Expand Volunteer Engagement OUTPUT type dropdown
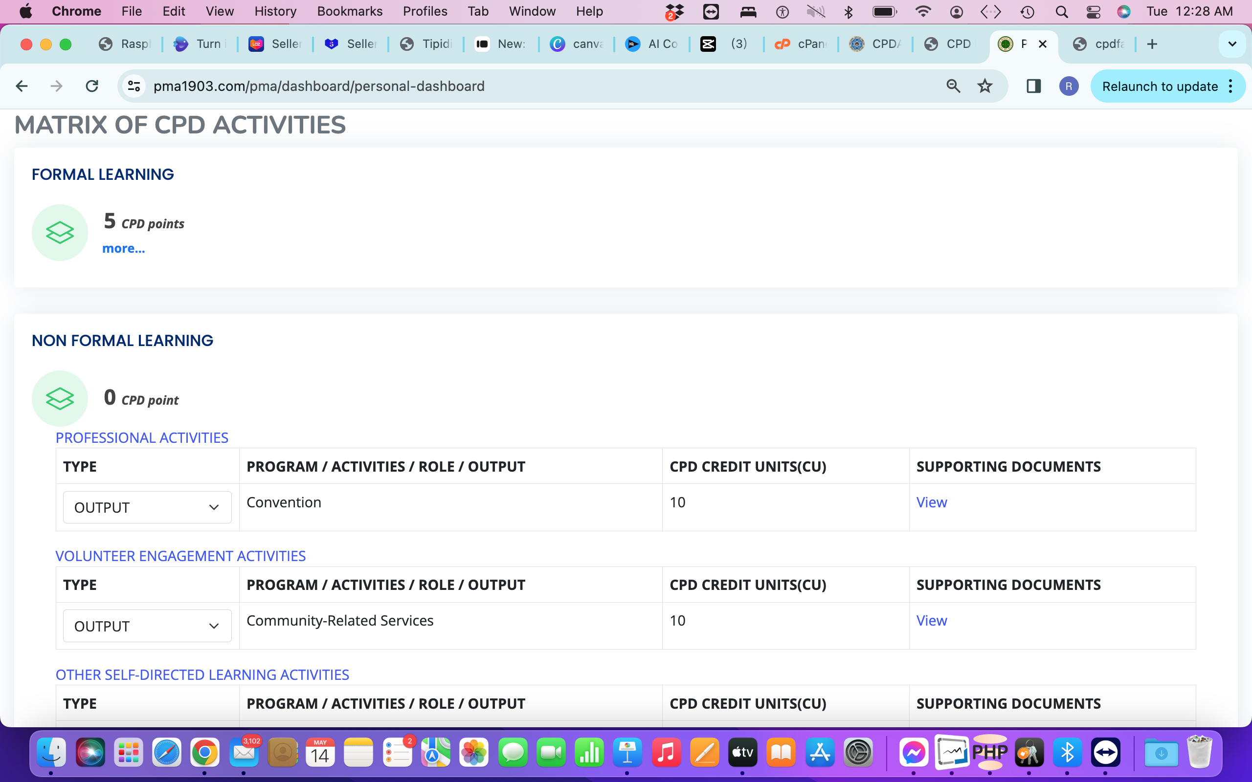 [147, 626]
